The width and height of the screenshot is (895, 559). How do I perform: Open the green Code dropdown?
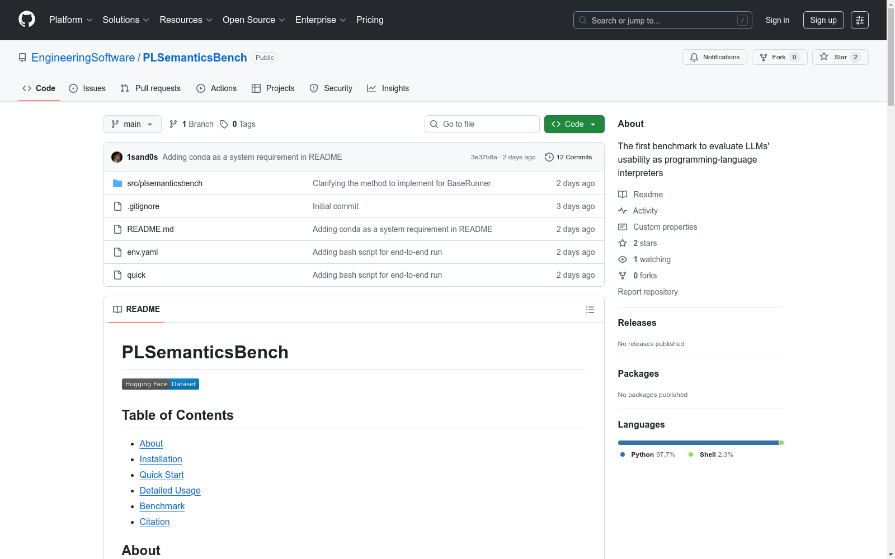[x=574, y=124]
